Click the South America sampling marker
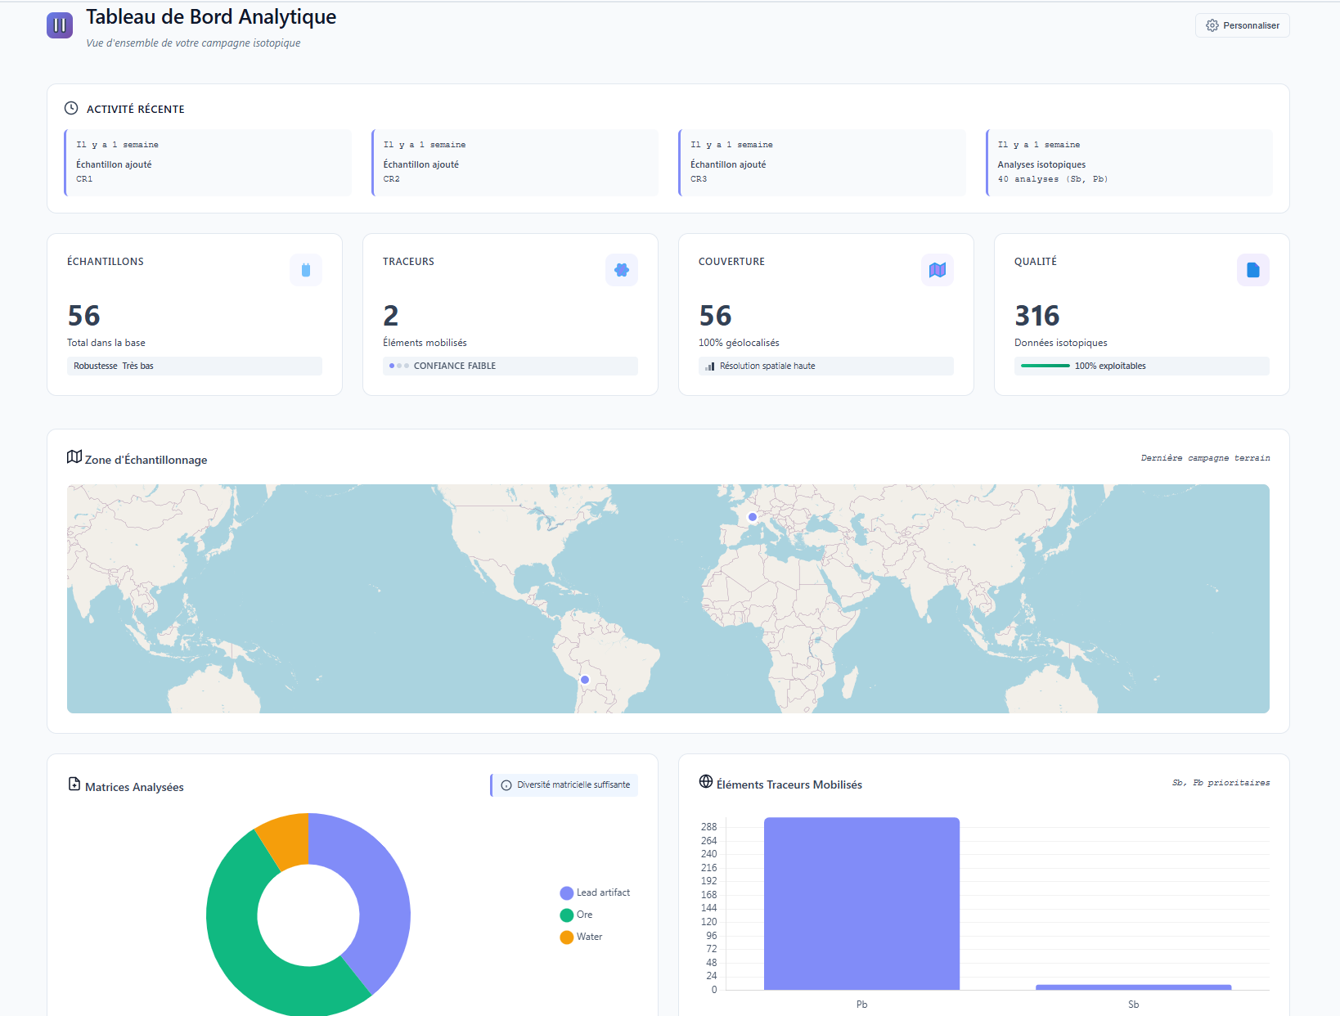This screenshot has height=1016, width=1340. tap(585, 680)
